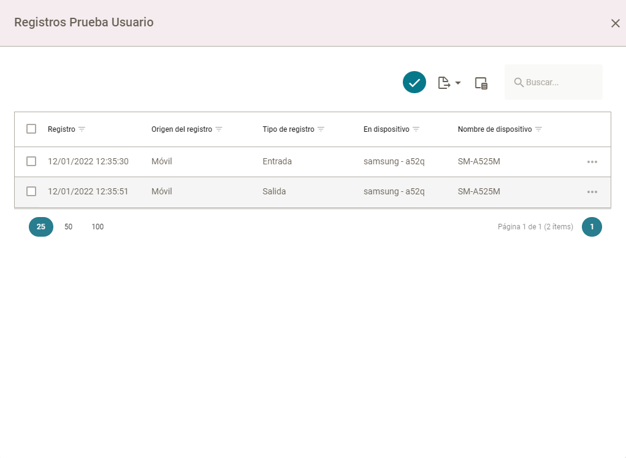Open filter for Nombre de dispositivo column
This screenshot has width=626, height=458.
[x=538, y=129]
